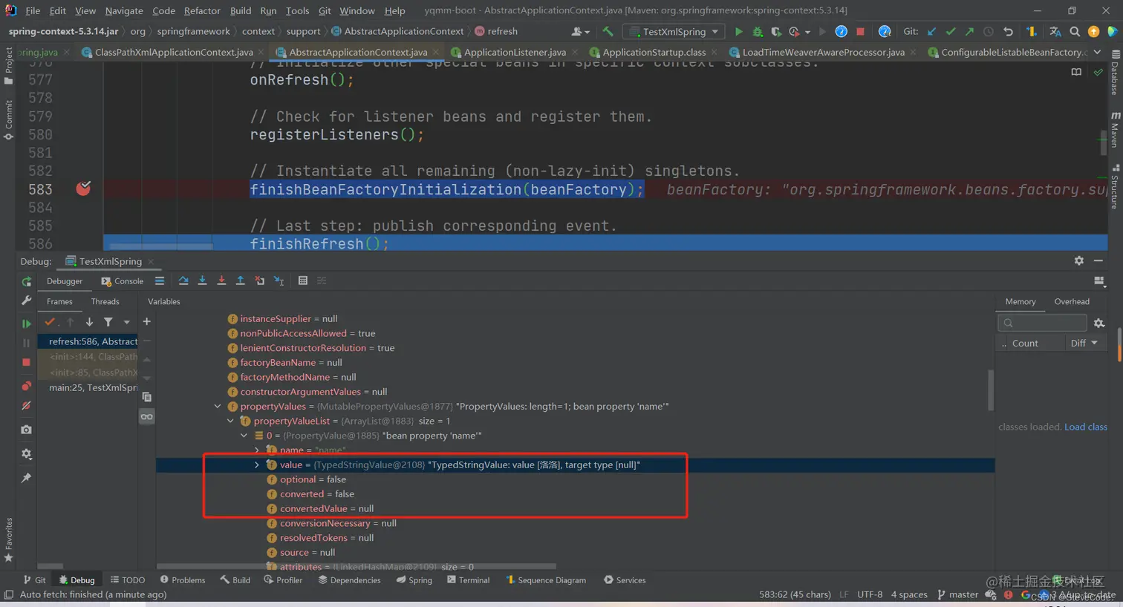Click the filter frames funnel icon
This screenshot has height=607, width=1123.
tap(108, 322)
